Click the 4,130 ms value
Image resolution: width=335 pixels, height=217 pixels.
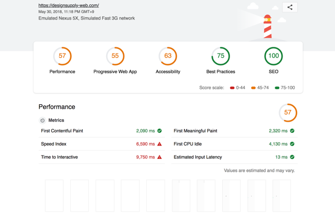click(x=278, y=144)
